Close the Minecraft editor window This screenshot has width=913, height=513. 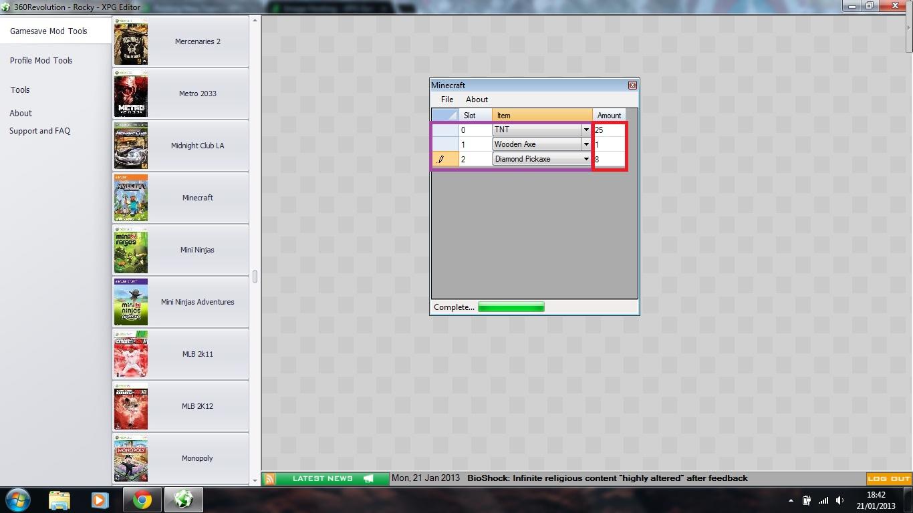632,85
